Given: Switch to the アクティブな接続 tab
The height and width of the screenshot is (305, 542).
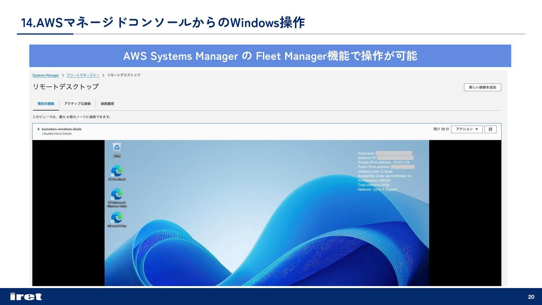Looking at the screenshot, I should [x=77, y=104].
